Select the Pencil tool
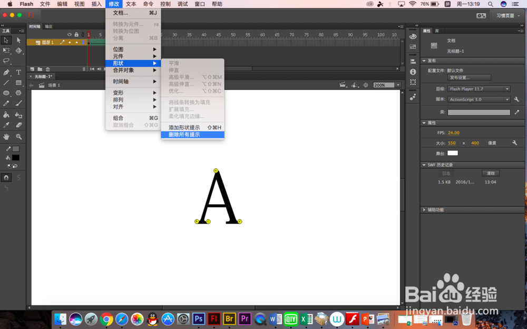This screenshot has height=329, width=527. tap(6, 103)
